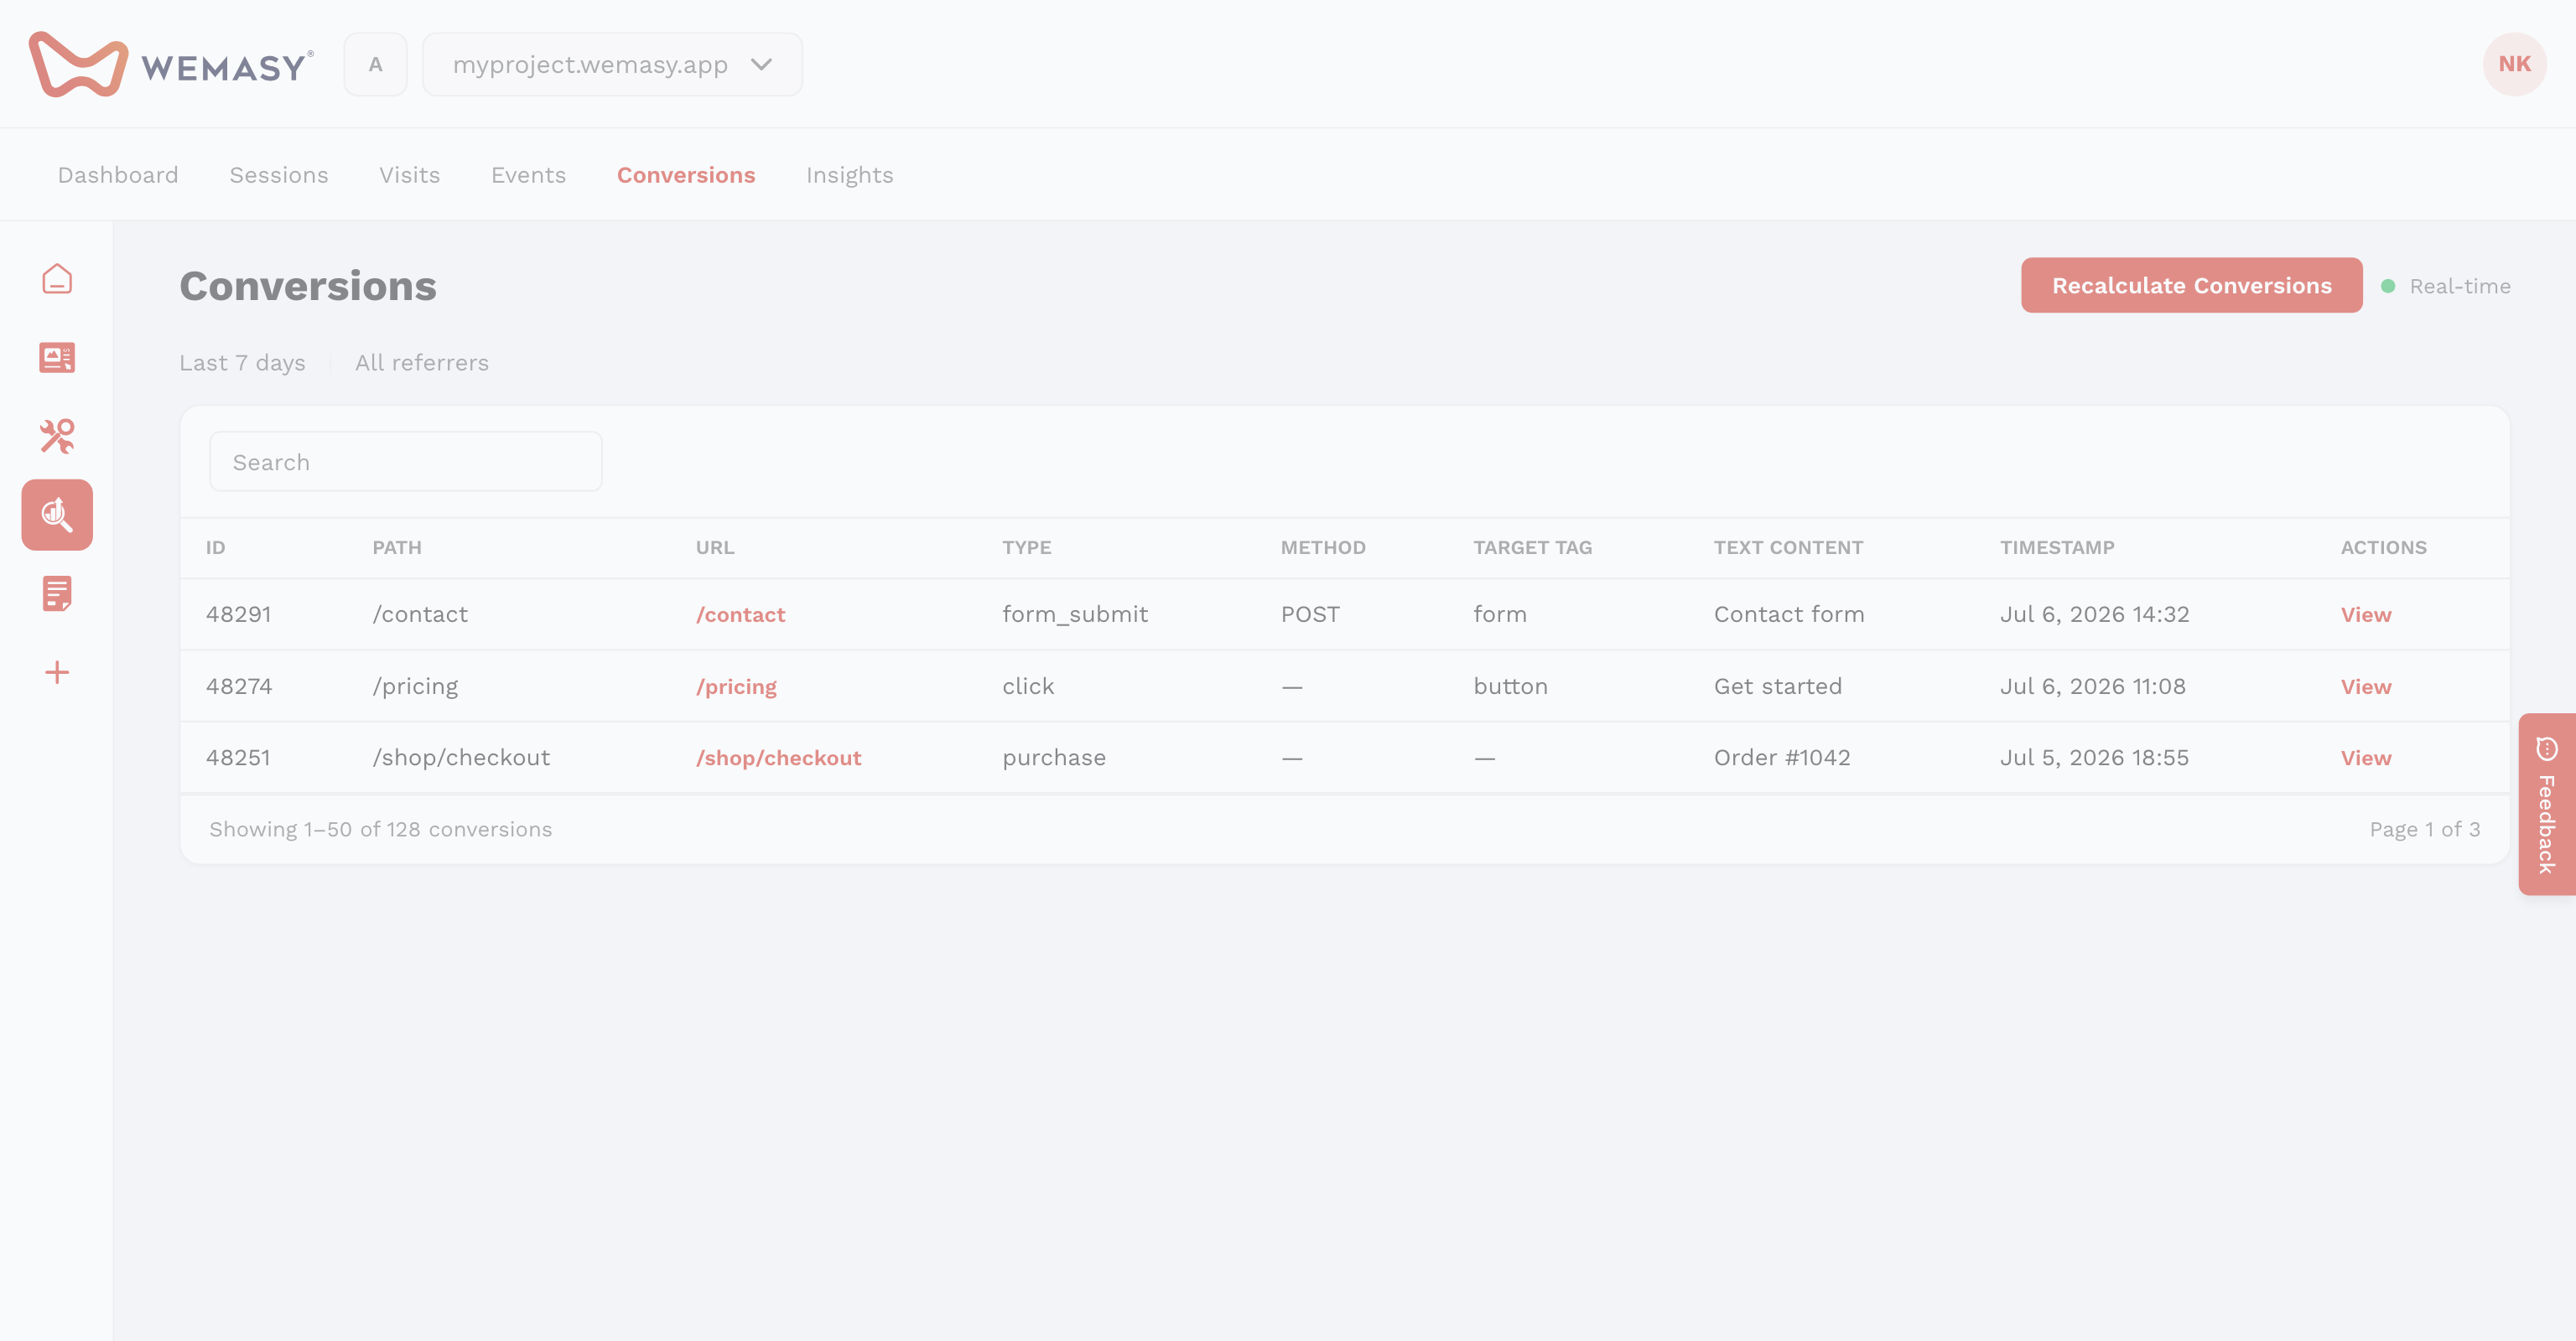Open the Last 7 days filter
Viewport: 2576px width, 1341px height.
(242, 363)
